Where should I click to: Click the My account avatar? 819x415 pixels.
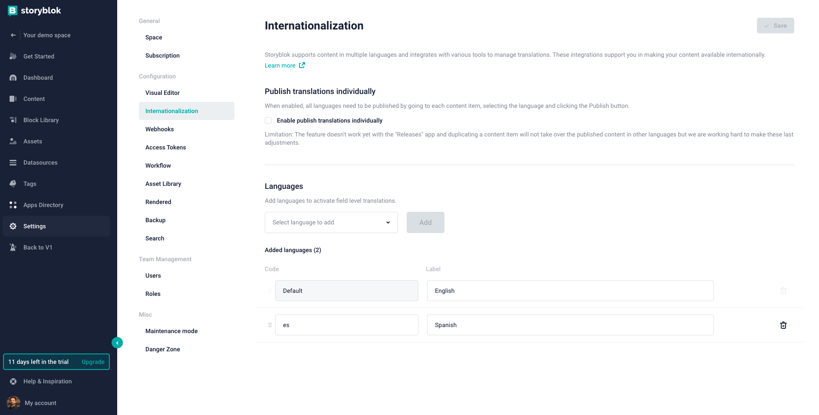(x=13, y=403)
